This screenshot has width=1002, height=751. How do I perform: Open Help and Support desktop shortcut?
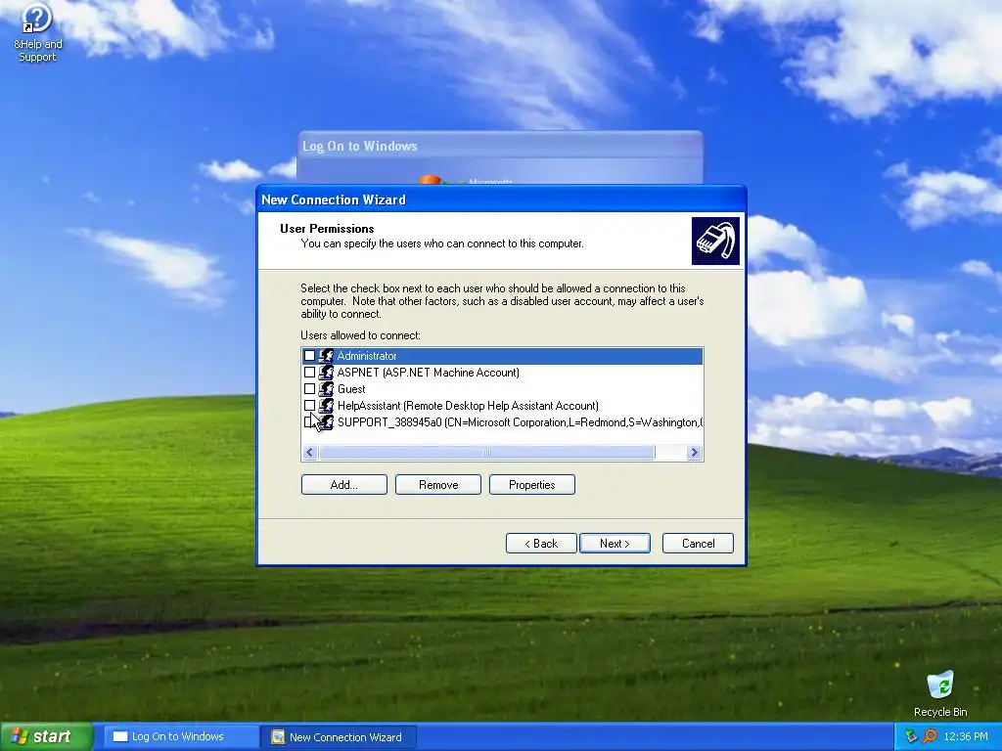(37, 32)
